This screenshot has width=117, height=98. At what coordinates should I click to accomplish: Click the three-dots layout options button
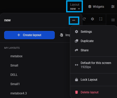coord(74,20)
